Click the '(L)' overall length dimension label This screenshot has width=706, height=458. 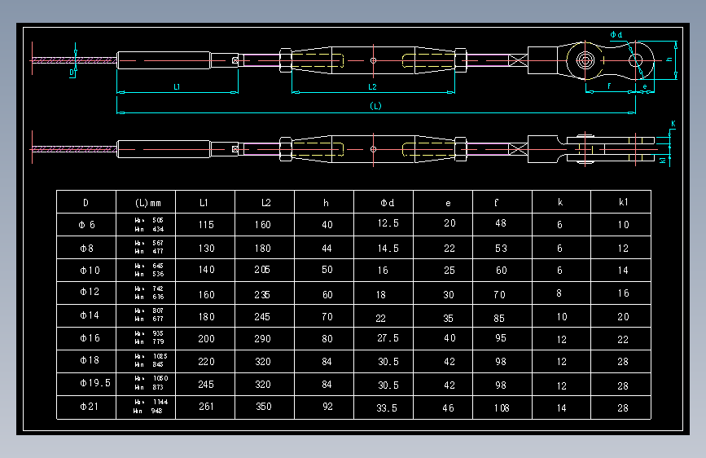pyautogui.click(x=375, y=106)
